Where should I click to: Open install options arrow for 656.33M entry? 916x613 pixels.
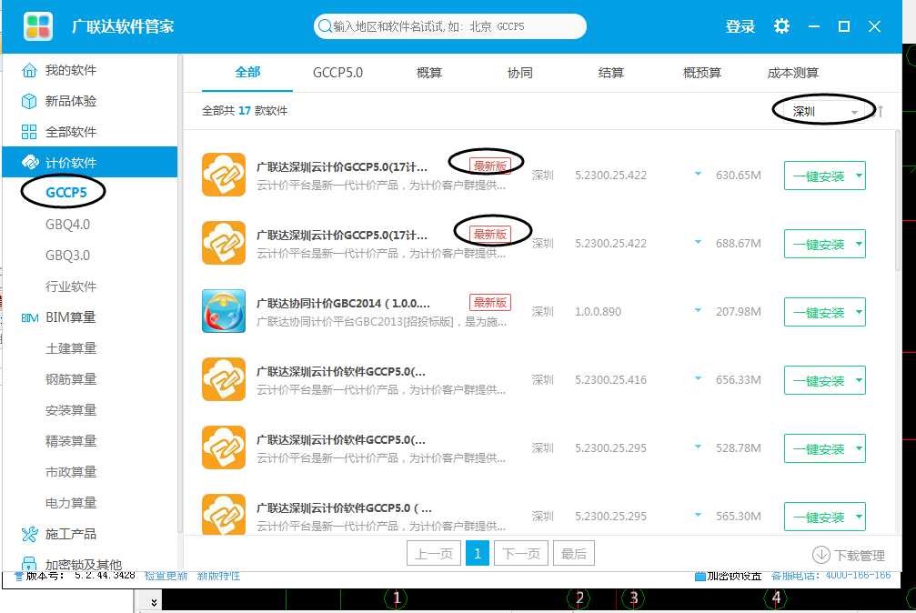point(859,380)
